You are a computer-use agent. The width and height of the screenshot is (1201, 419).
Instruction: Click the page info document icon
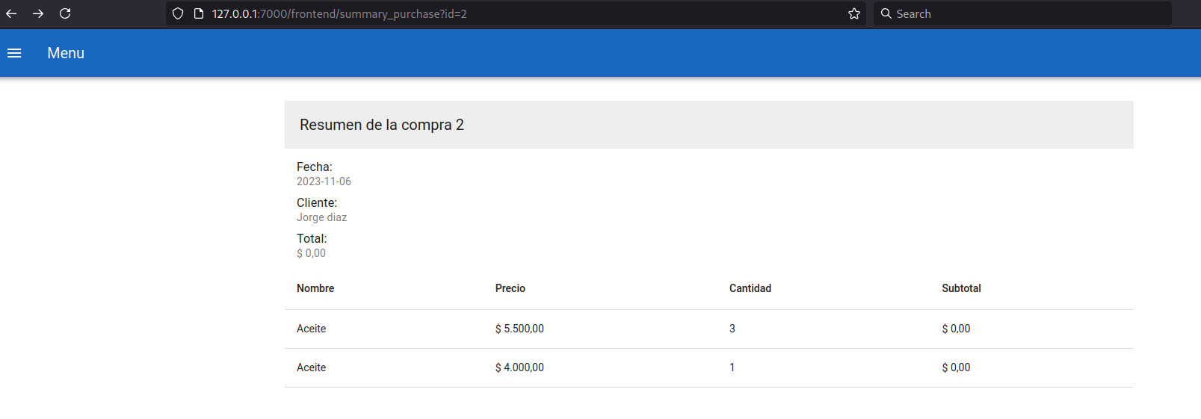(198, 13)
